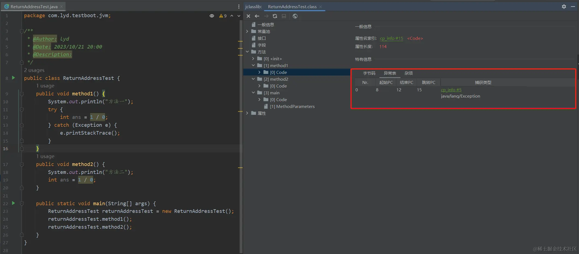Viewport: 579px width, 254px height.
Task: Click the @Author tag in Javadoc
Action: [45, 39]
